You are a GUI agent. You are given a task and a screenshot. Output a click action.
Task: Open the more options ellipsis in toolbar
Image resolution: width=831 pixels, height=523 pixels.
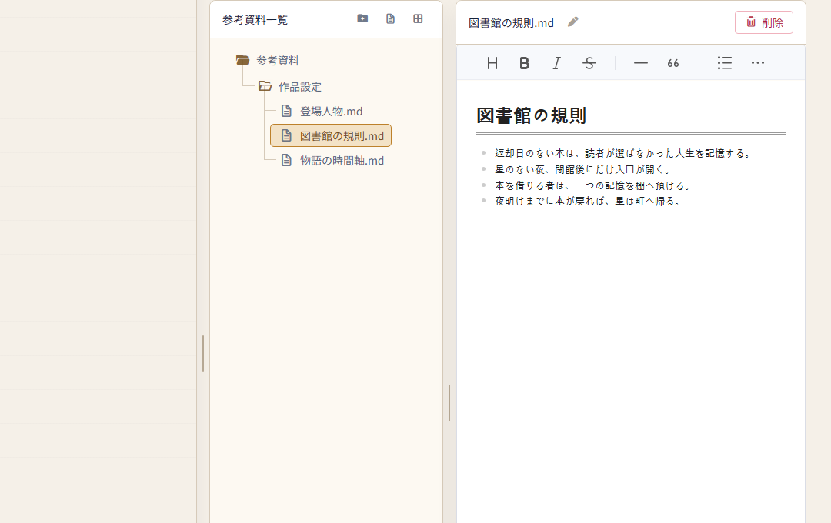pos(757,63)
